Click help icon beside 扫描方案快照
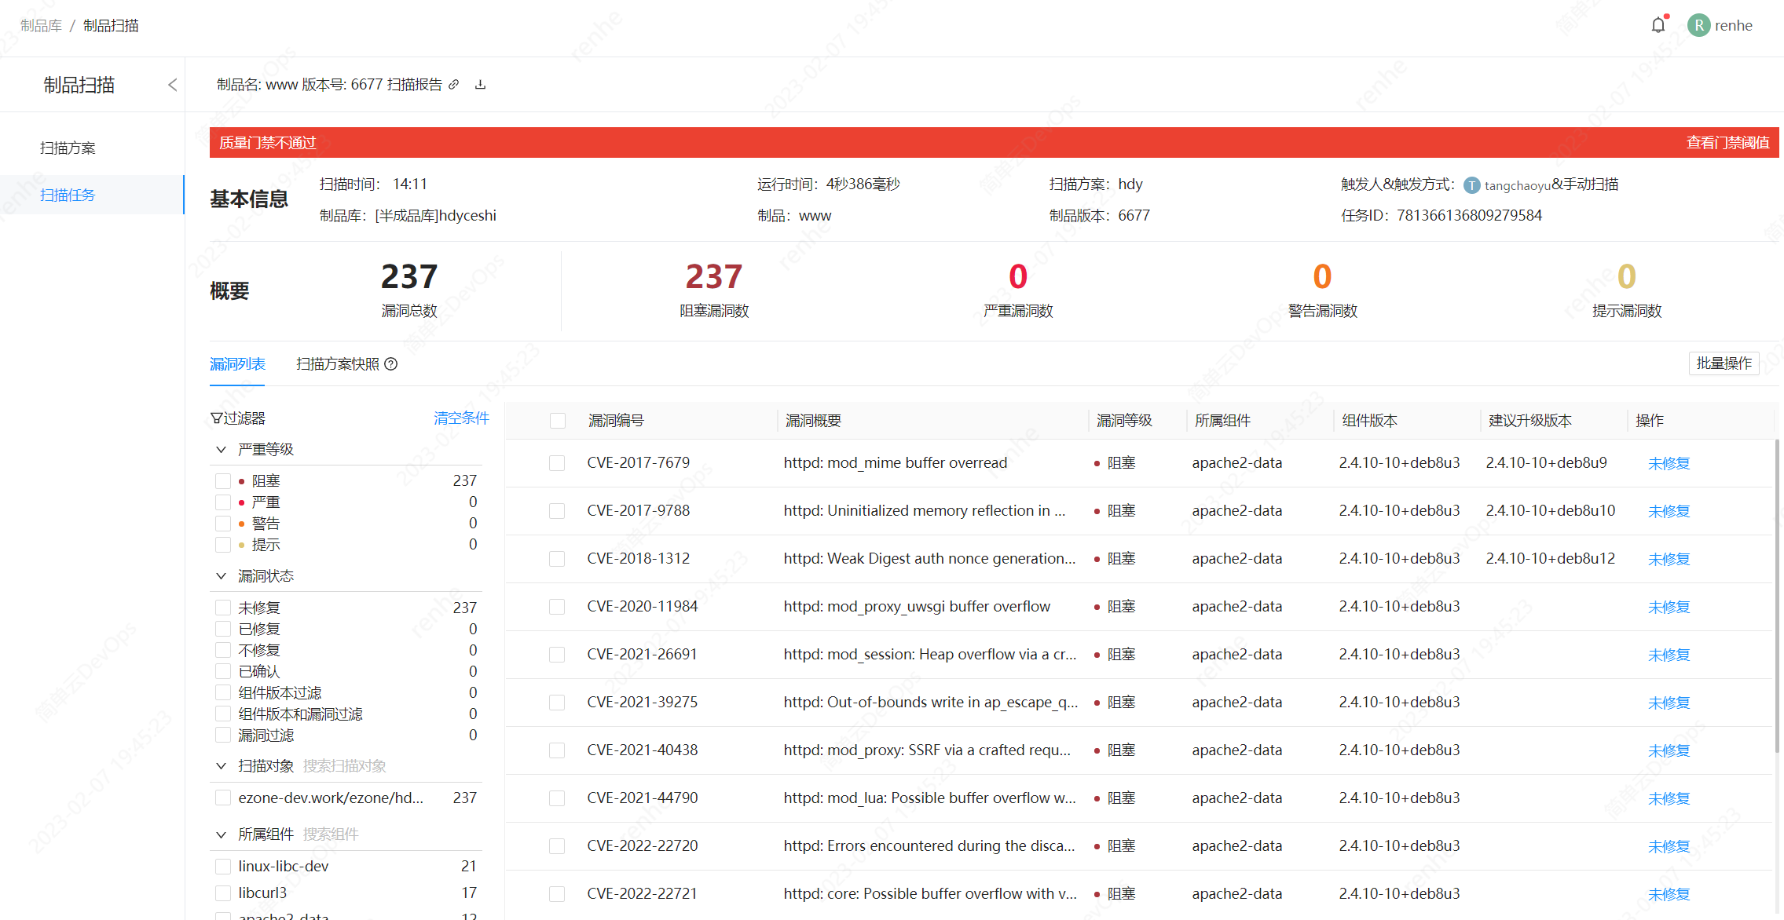The height and width of the screenshot is (920, 1784). (391, 364)
